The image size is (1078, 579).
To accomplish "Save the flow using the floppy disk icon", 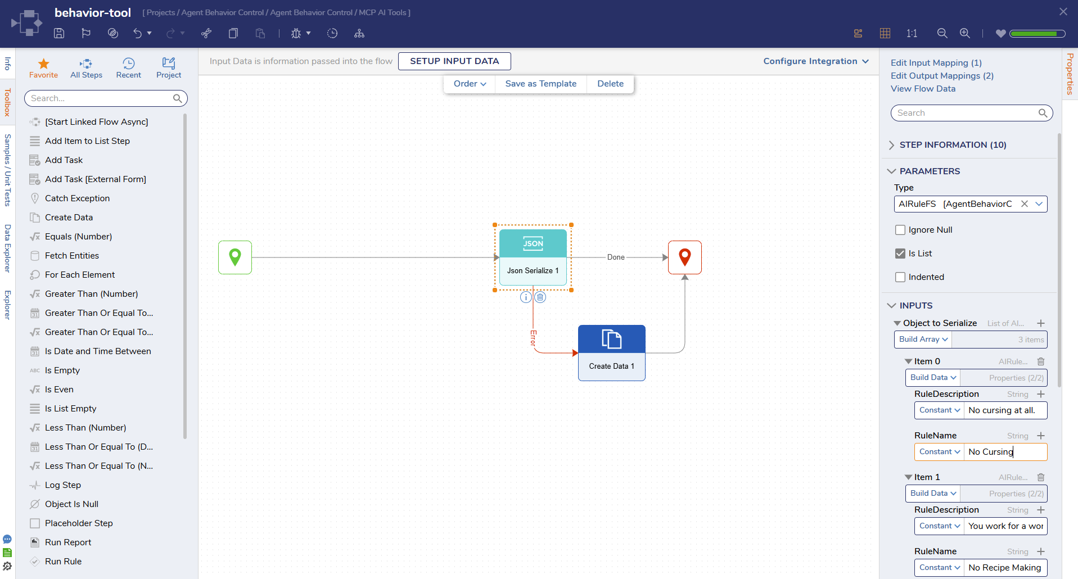I will [x=58, y=33].
